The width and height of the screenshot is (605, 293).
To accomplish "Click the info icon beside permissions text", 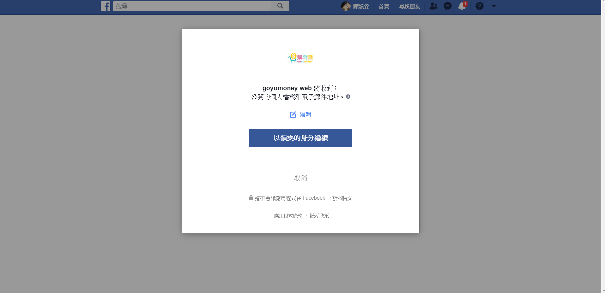I will coord(348,97).
